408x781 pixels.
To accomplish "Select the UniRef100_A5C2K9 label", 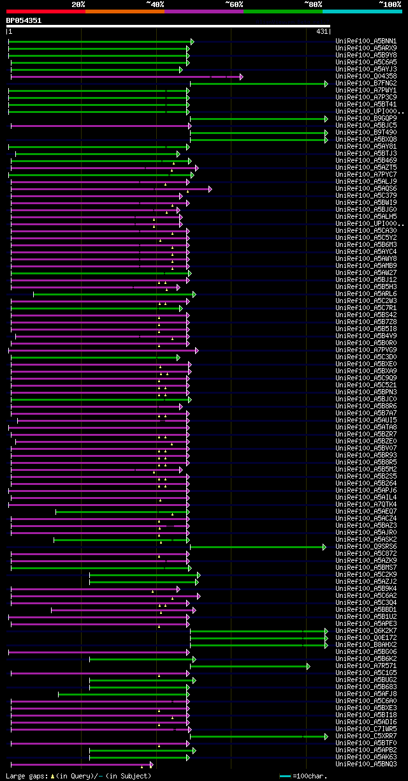I will click(366, 575).
